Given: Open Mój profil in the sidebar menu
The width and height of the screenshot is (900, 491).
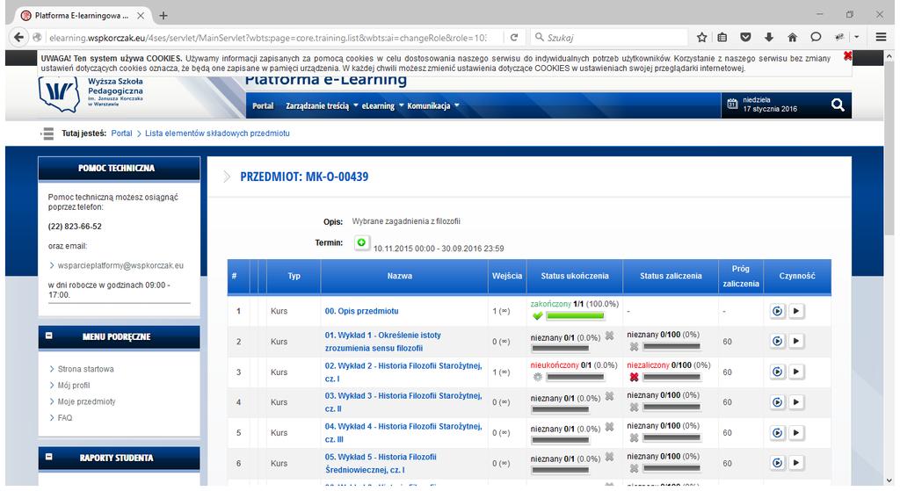Looking at the screenshot, I should (74, 385).
